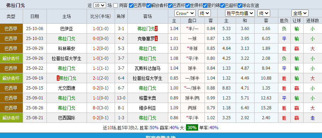This screenshot has height=138, width=322.
Task: Click the 巴西甲 type cell for 25-10-06
Action: pos(11,29)
